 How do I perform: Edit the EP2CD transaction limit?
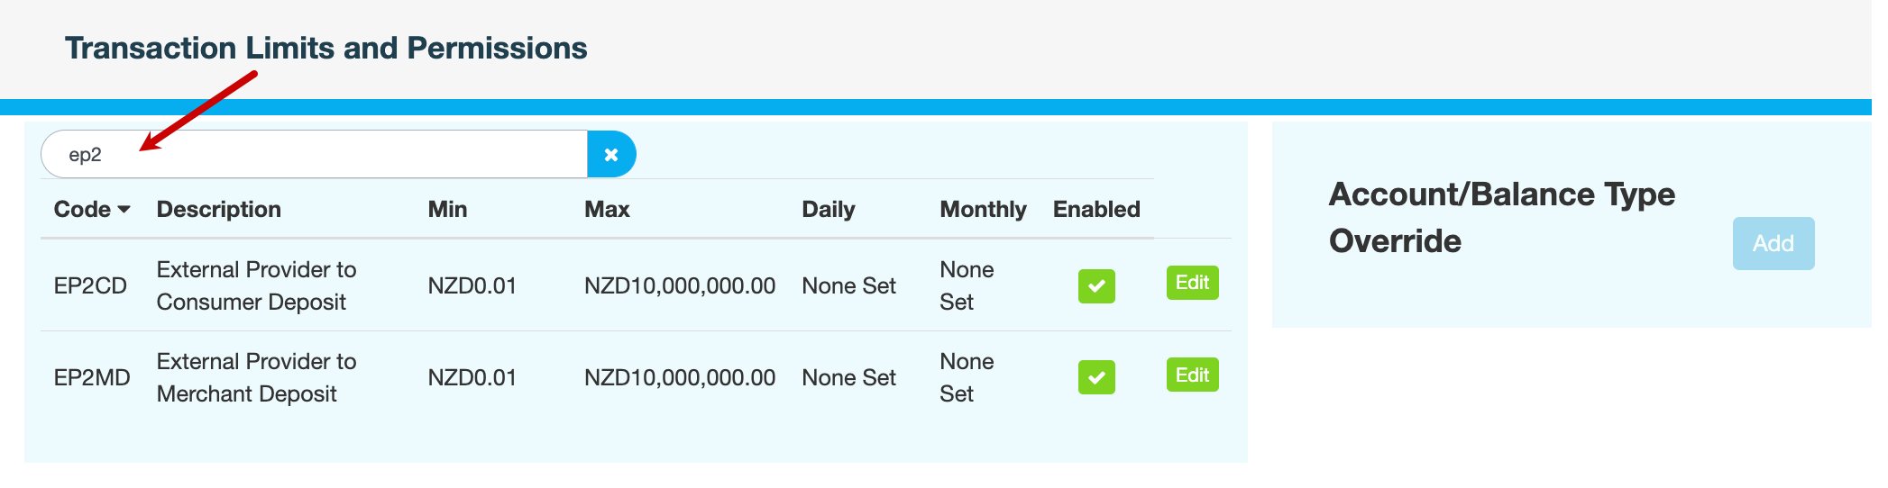coord(1192,284)
